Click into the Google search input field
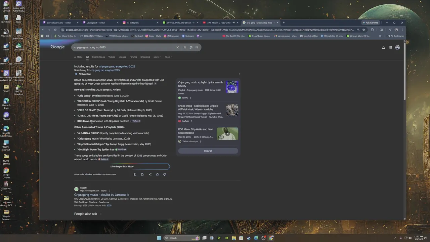Viewport: 430px width, 242px height. 124,47
